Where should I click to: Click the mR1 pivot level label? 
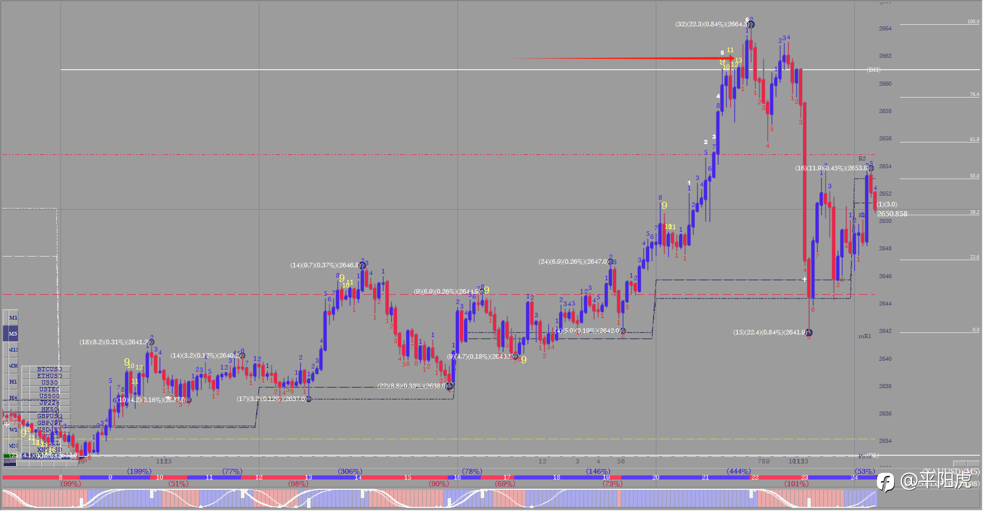click(865, 336)
